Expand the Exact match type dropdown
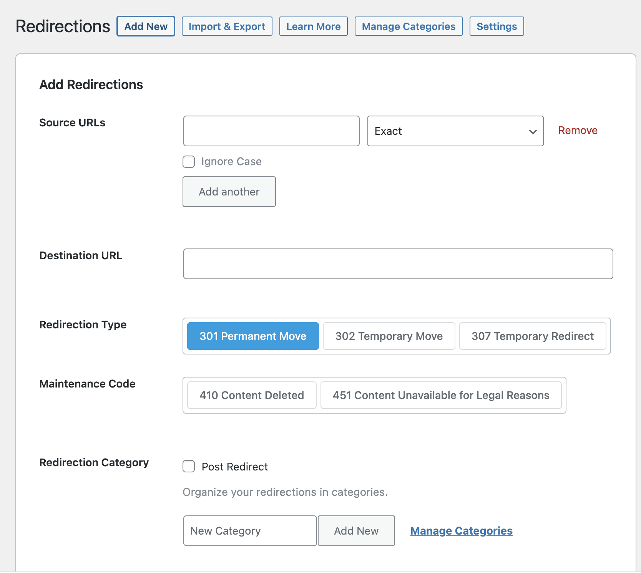This screenshot has height=573, width=641. 446,131
